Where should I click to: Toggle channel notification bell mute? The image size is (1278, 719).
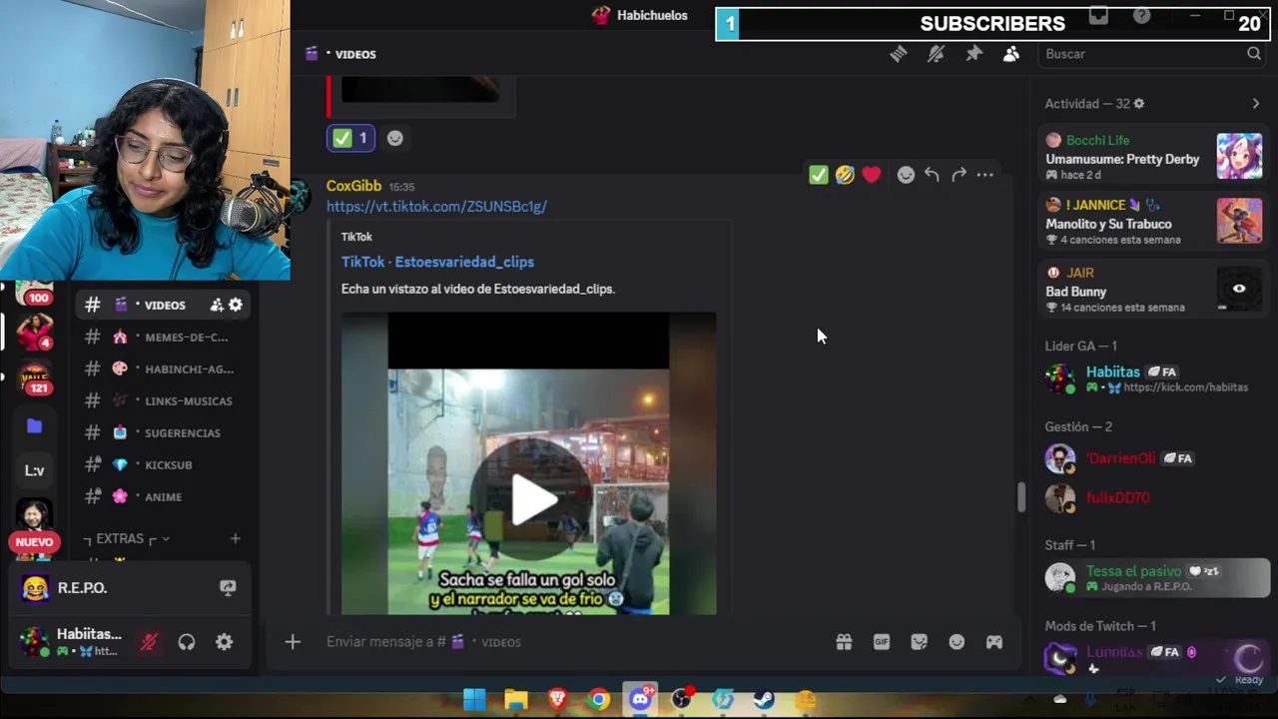click(936, 54)
